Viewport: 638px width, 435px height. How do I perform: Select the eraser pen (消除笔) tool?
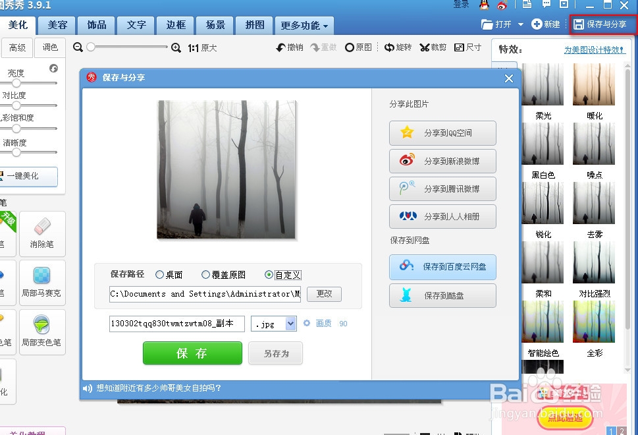coord(42,233)
